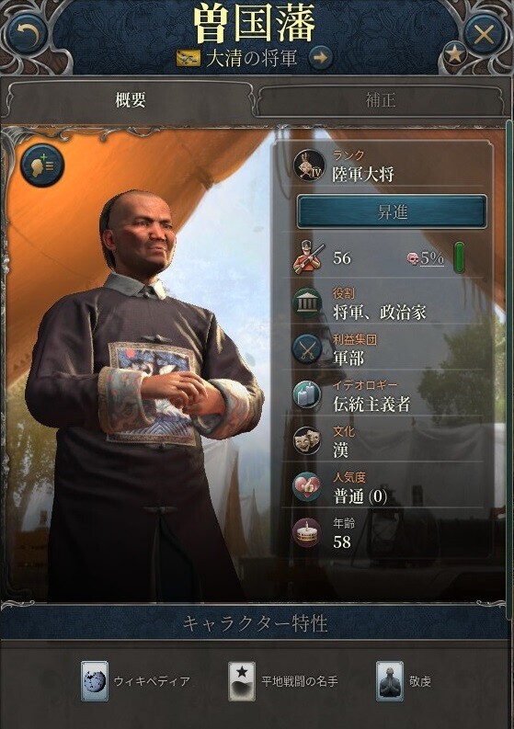The height and width of the screenshot is (729, 514).
Task: Select the 概要 tab
Action: 131,100
